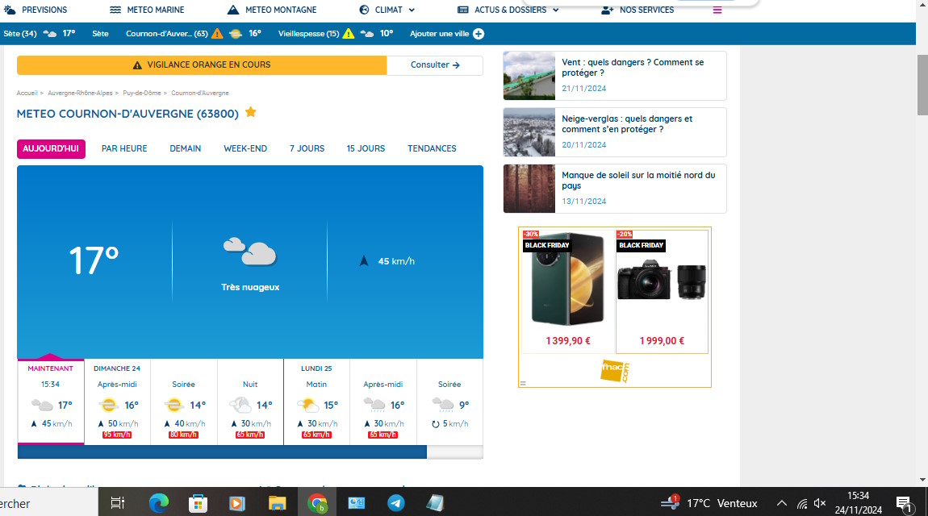928x516 pixels.
Task: Expand the CLIMAT dropdown
Action: [x=387, y=10]
